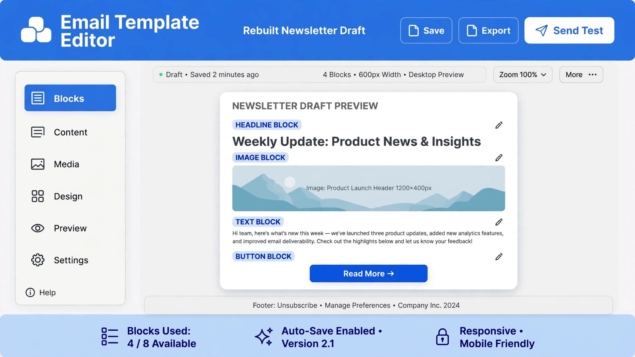This screenshot has height=357, width=635.
Task: Select the TEXT BLOCK label
Action: [x=258, y=222]
